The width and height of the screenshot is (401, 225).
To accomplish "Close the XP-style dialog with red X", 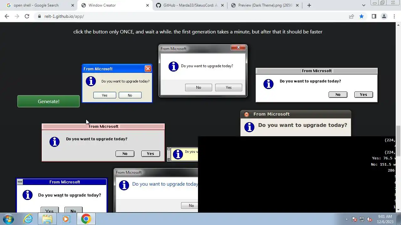I will point(148,68).
